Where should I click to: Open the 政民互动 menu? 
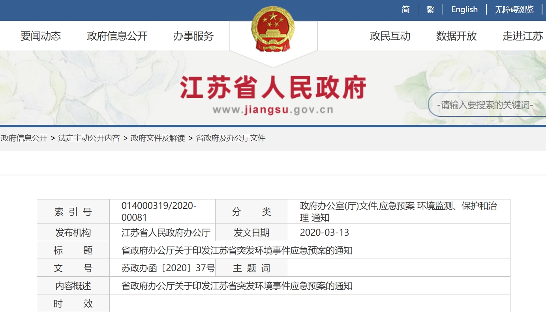click(390, 36)
